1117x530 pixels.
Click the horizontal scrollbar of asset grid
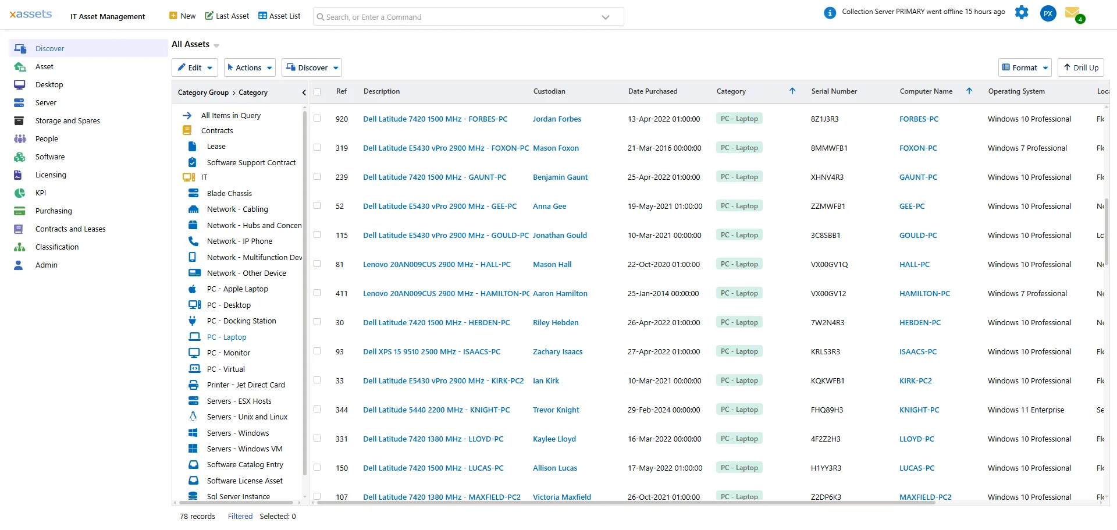pyautogui.click(x=626, y=502)
